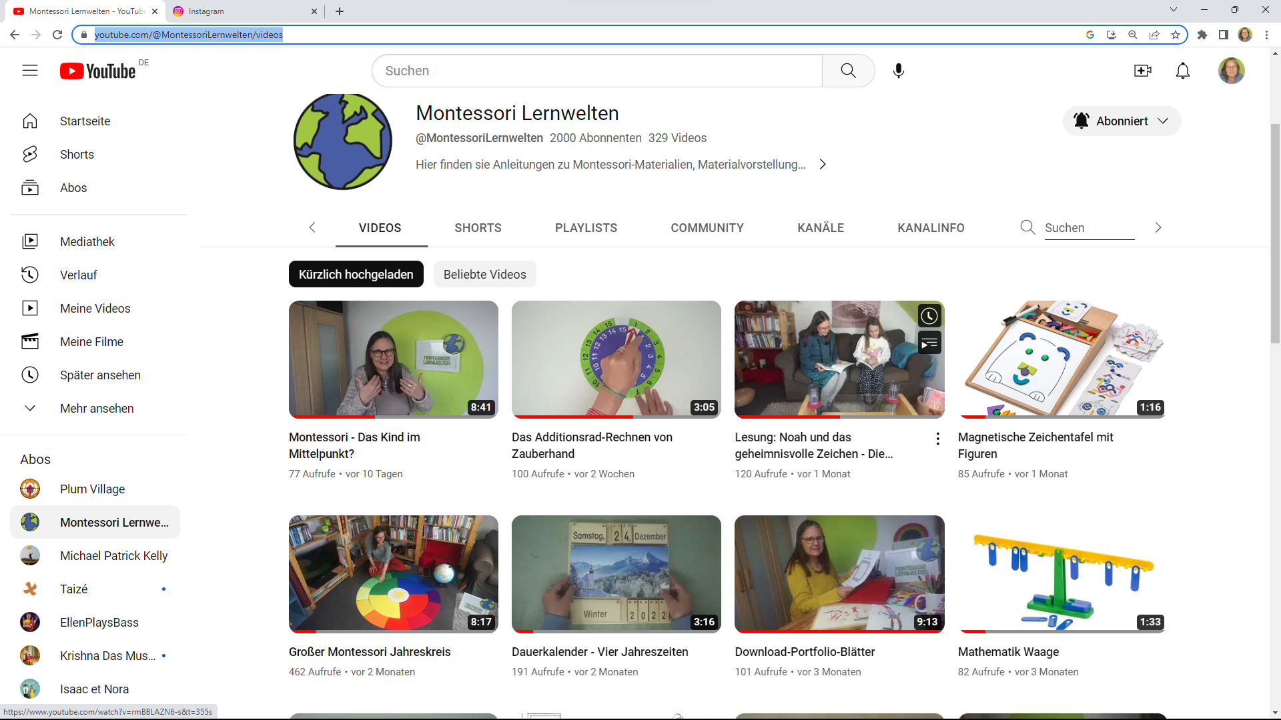Screen dimensions: 1281x720
Task: Open EllenPlaysBass subscription
Action: (95, 622)
